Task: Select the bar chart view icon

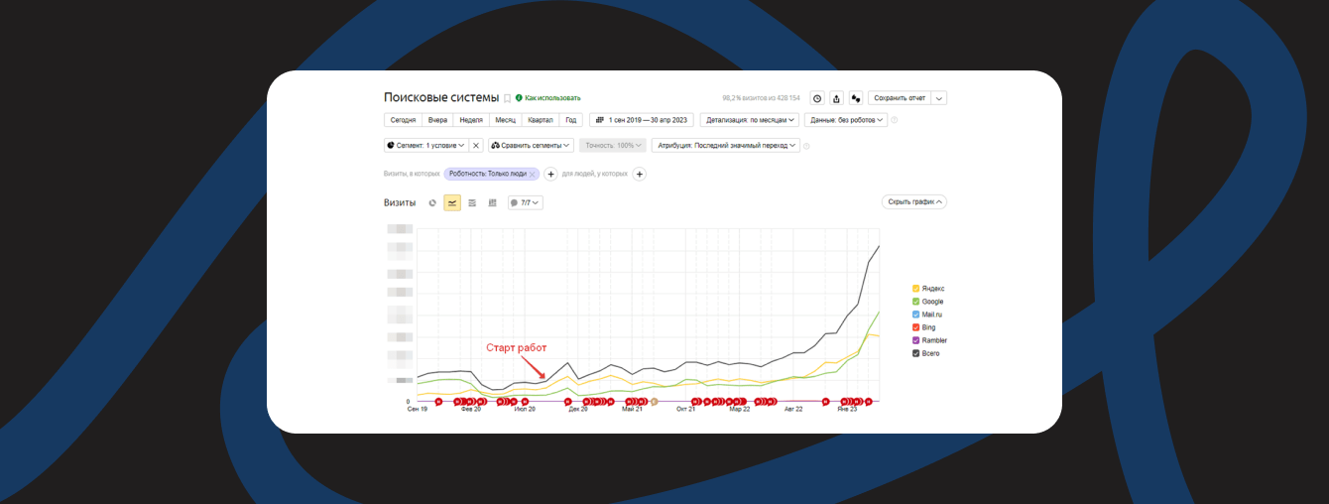Action: pyautogui.click(x=492, y=202)
